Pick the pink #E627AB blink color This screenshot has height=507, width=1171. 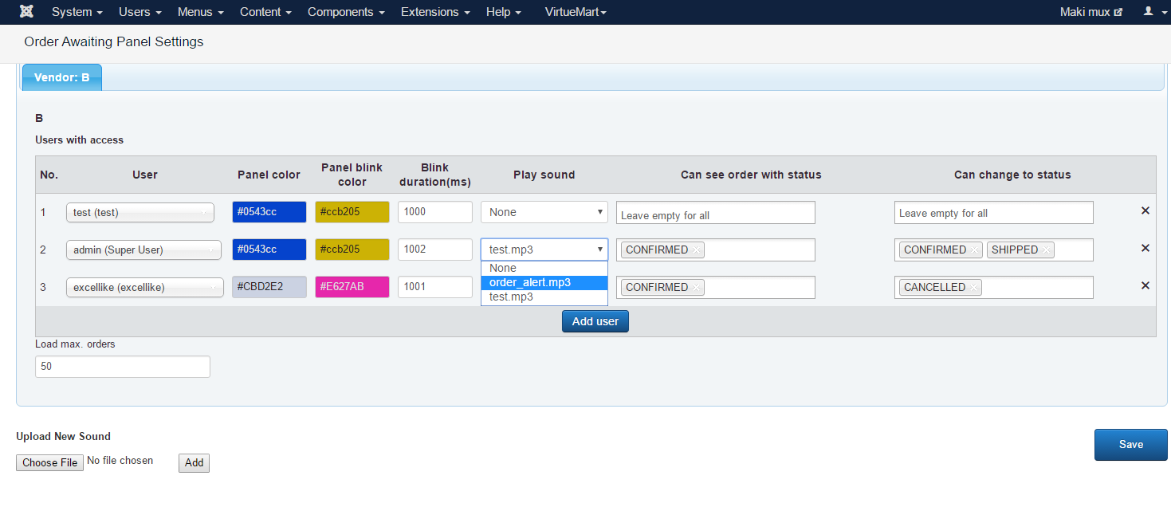352,287
